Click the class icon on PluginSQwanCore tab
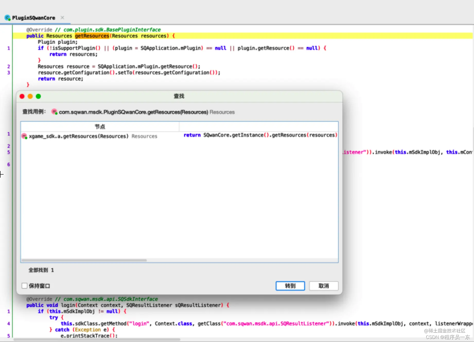 pos(8,18)
